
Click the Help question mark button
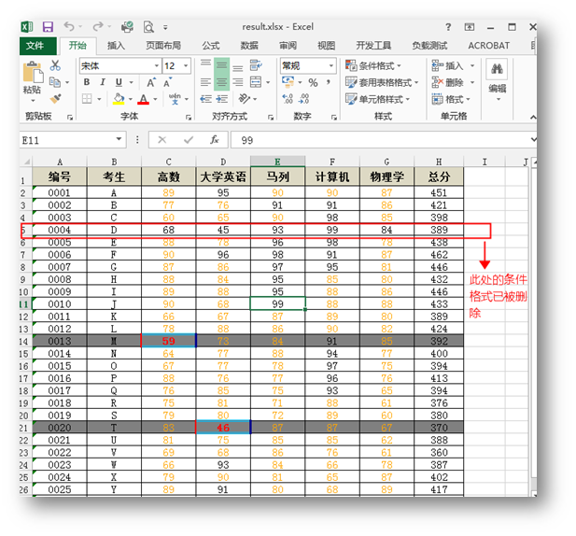[x=448, y=27]
